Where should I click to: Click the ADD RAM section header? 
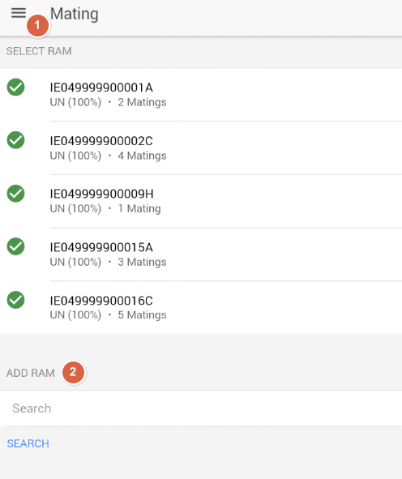31,373
